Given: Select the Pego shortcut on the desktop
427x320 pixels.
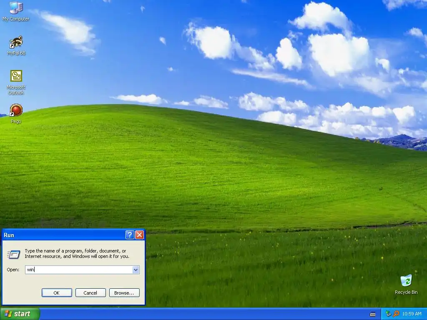Looking at the screenshot, I should pyautogui.click(x=16, y=114).
